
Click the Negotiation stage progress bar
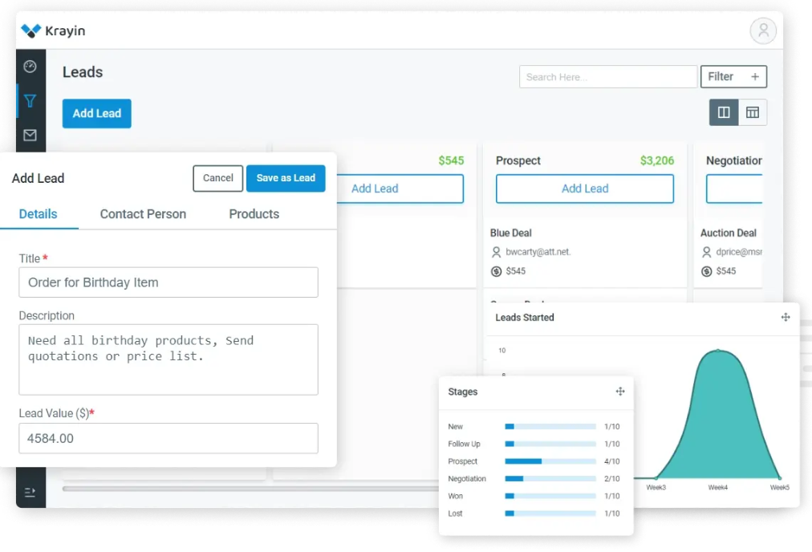[550, 478]
